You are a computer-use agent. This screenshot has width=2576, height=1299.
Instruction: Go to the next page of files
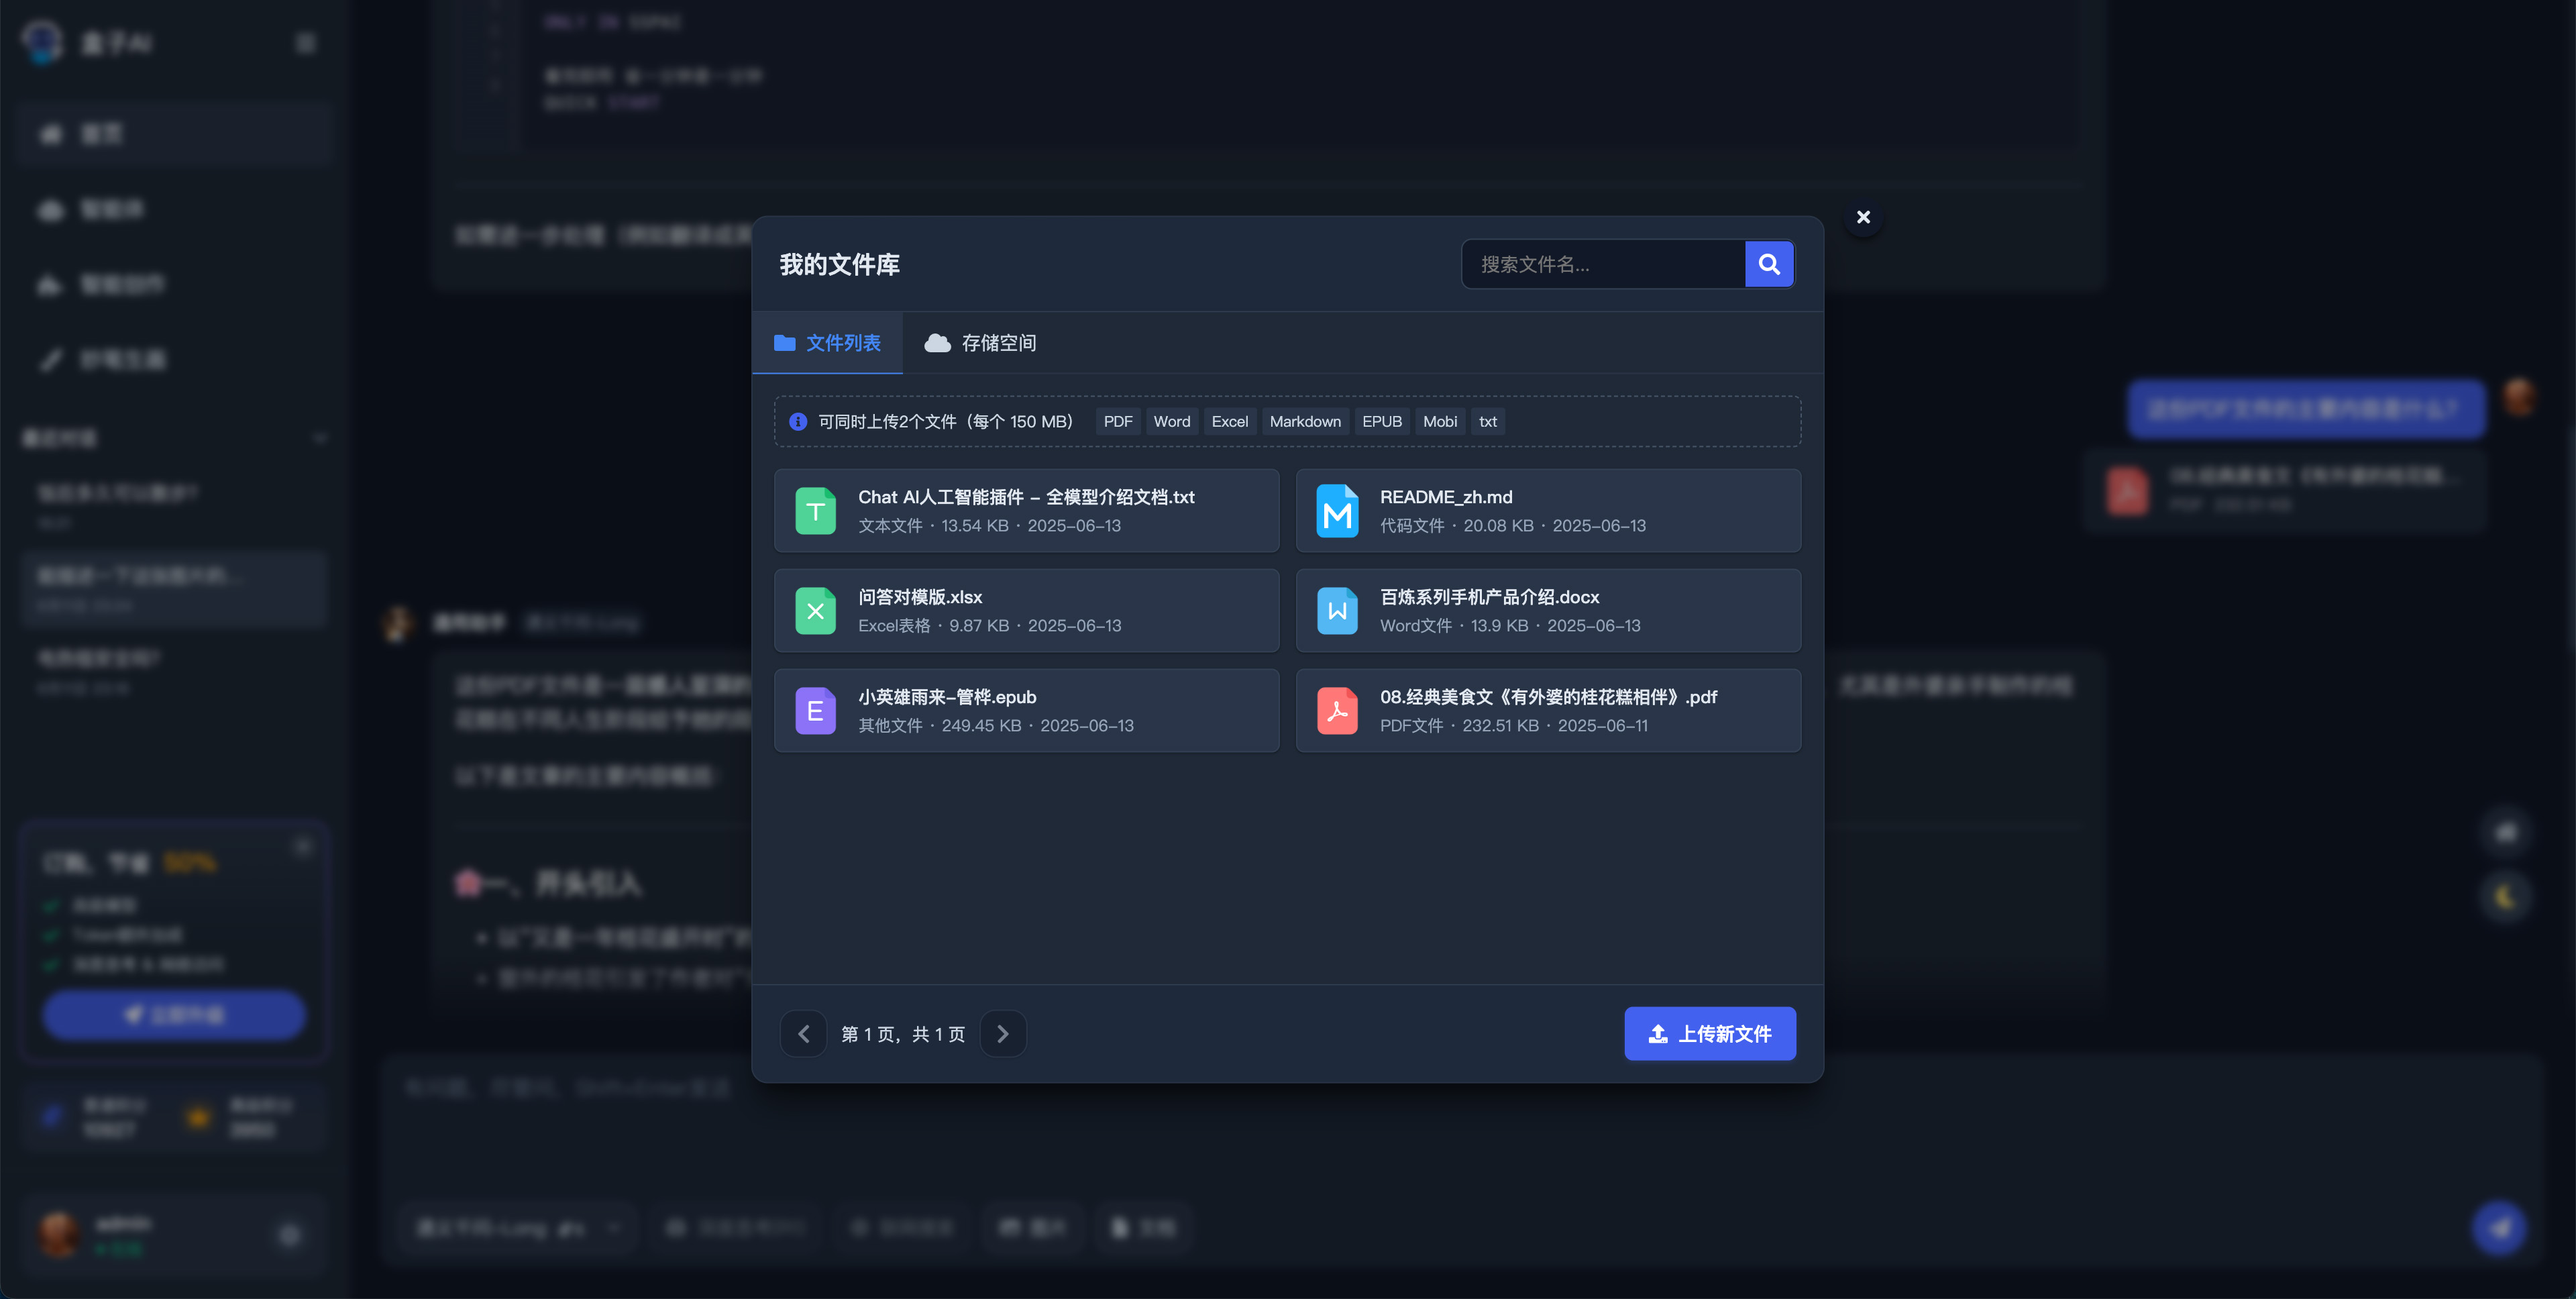point(1003,1034)
